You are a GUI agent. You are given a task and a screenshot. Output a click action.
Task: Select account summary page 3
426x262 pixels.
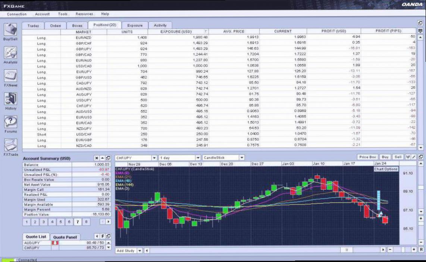[x=44, y=222]
